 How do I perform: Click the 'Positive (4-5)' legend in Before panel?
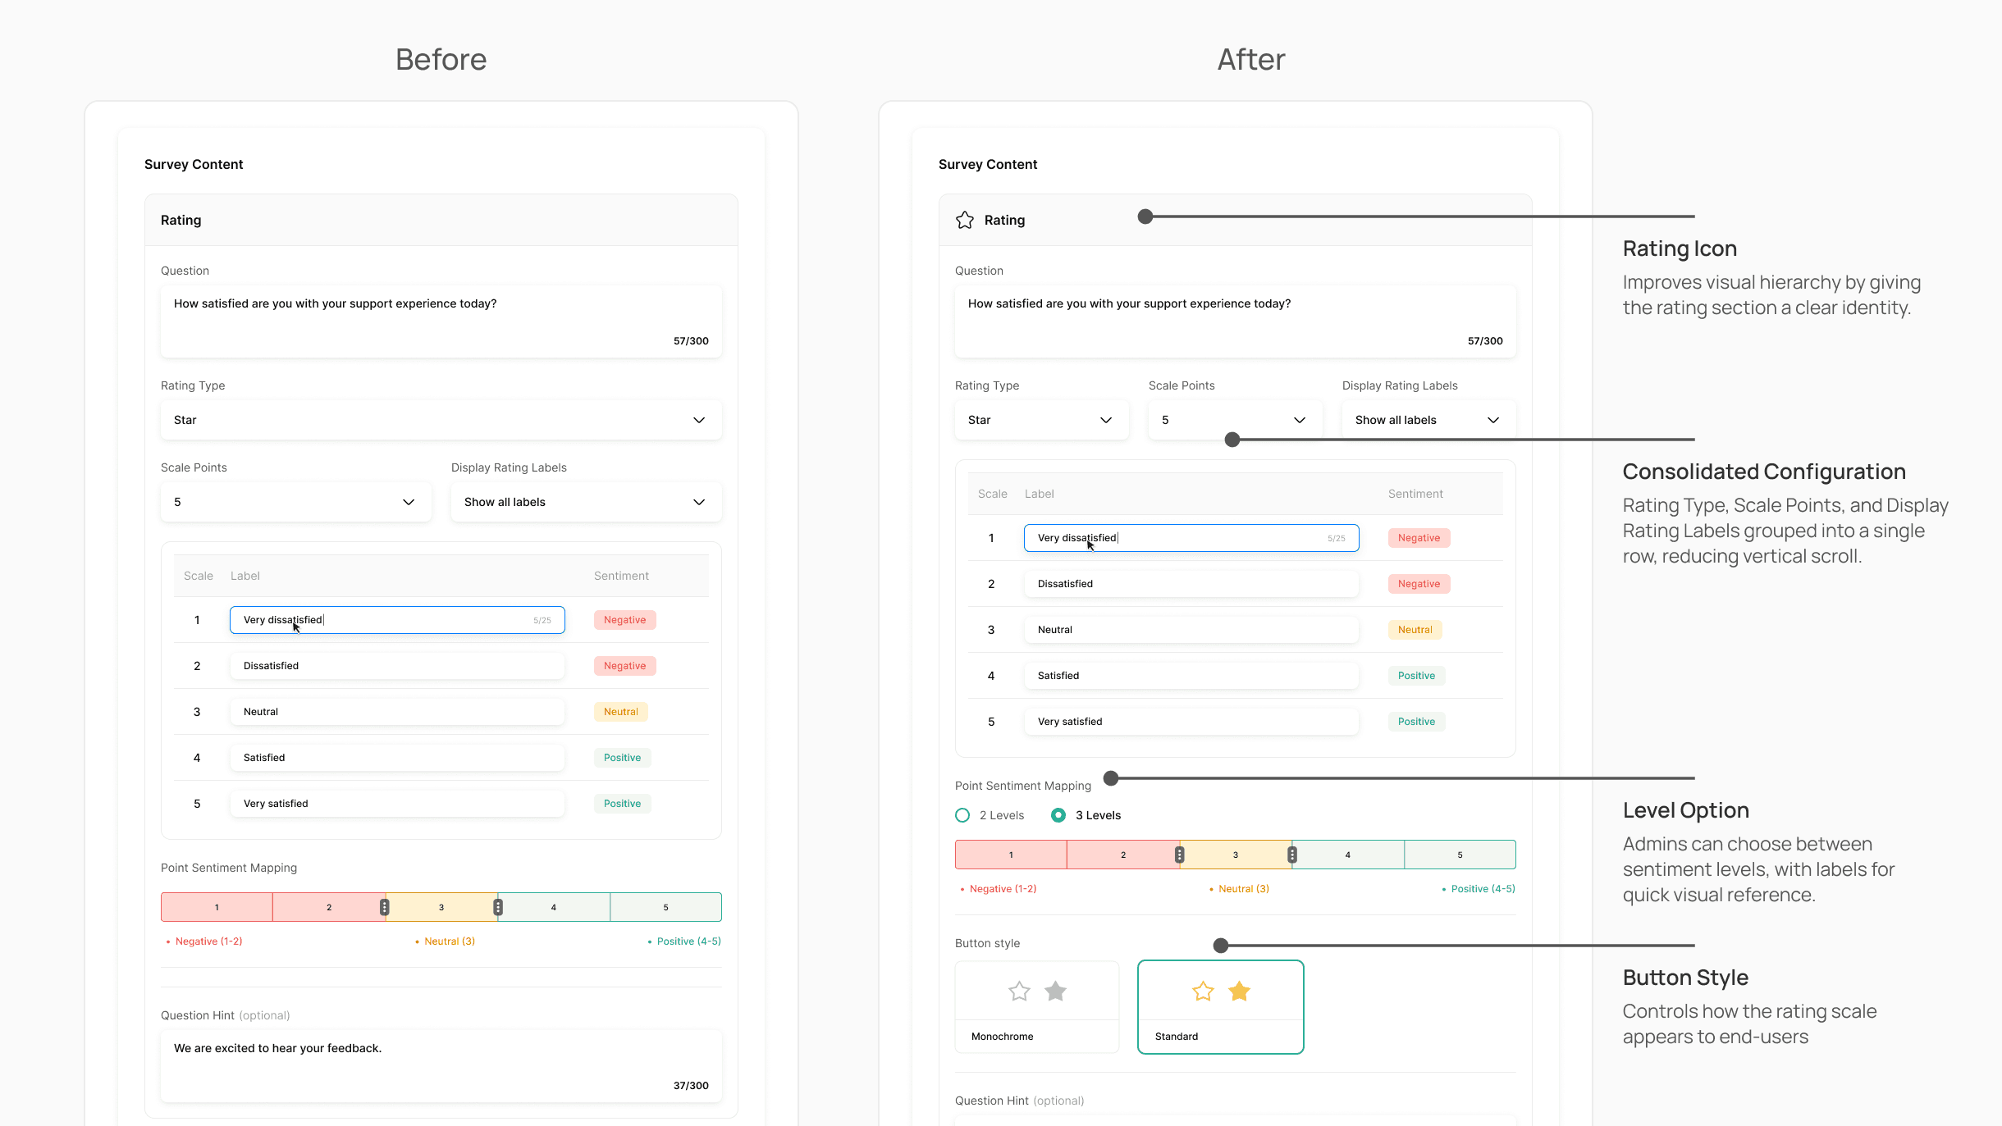[684, 941]
